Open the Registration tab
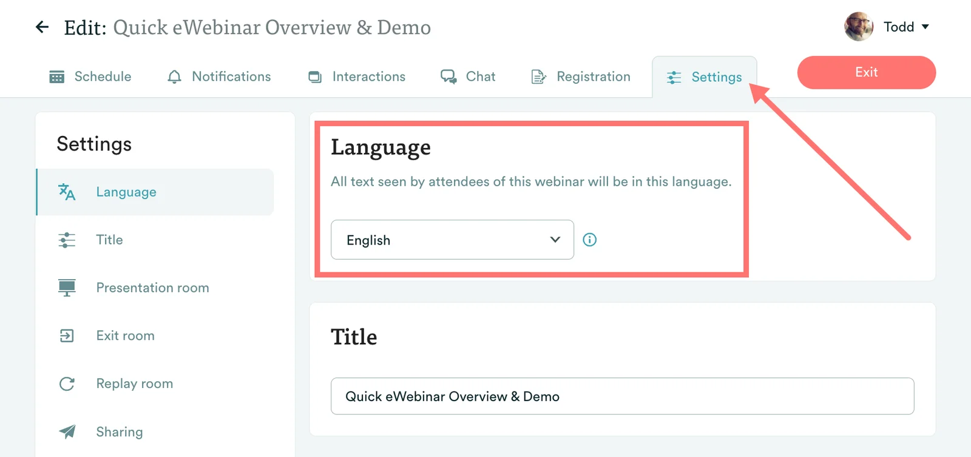Screen dimensions: 971x457 [581, 77]
